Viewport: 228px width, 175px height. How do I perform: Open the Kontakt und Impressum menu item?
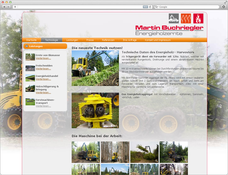point(158,40)
